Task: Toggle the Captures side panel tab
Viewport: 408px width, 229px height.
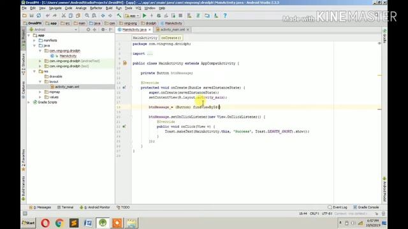Action: click(x=24, y=90)
